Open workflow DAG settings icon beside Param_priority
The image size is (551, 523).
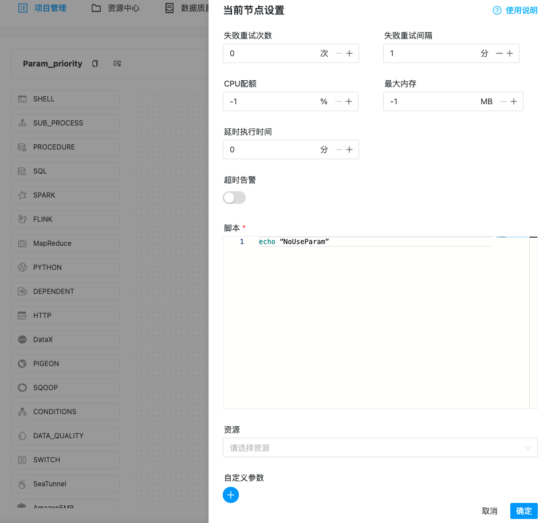coord(117,64)
